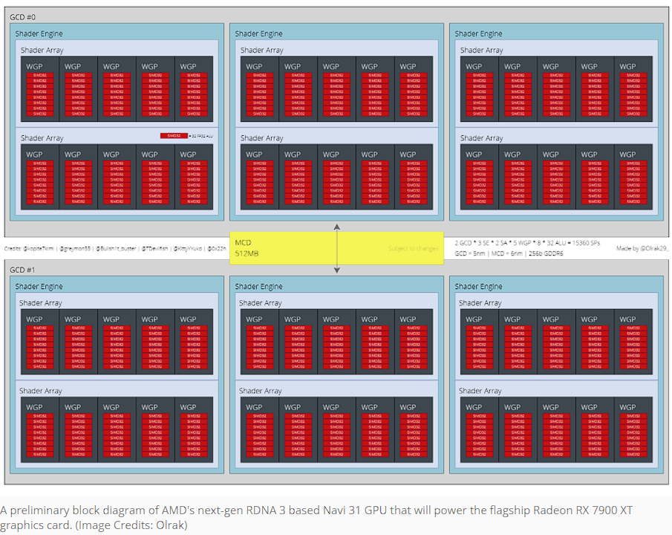Click the '@KittyYYuko' credit handle
This screenshot has width=672, height=535.
pos(188,248)
